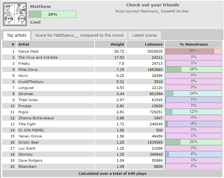
Task: Select artist Kanye West
Action: [x=28, y=51]
